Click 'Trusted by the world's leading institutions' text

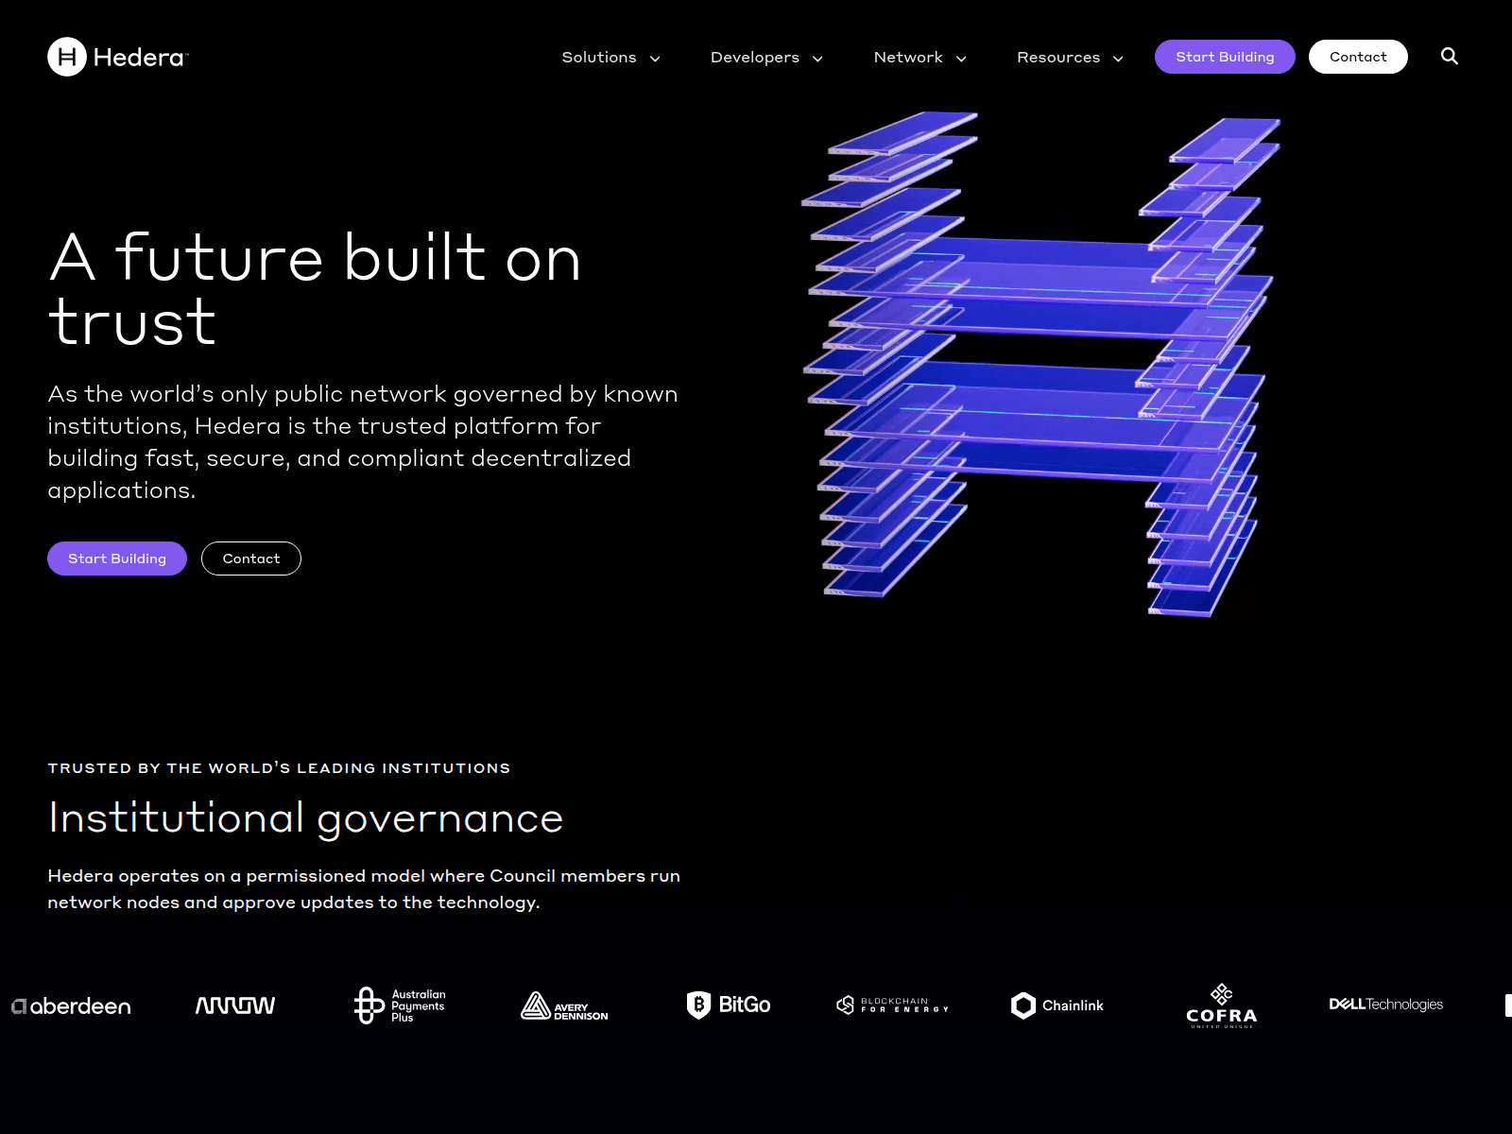[x=279, y=768]
